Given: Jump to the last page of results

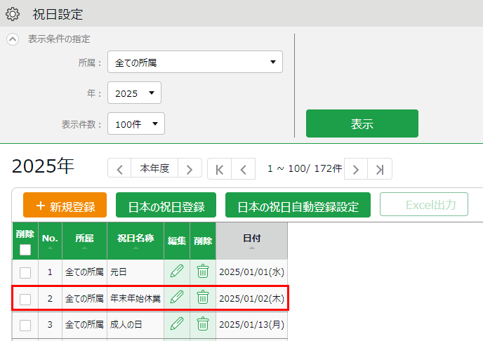Looking at the screenshot, I should pos(380,169).
